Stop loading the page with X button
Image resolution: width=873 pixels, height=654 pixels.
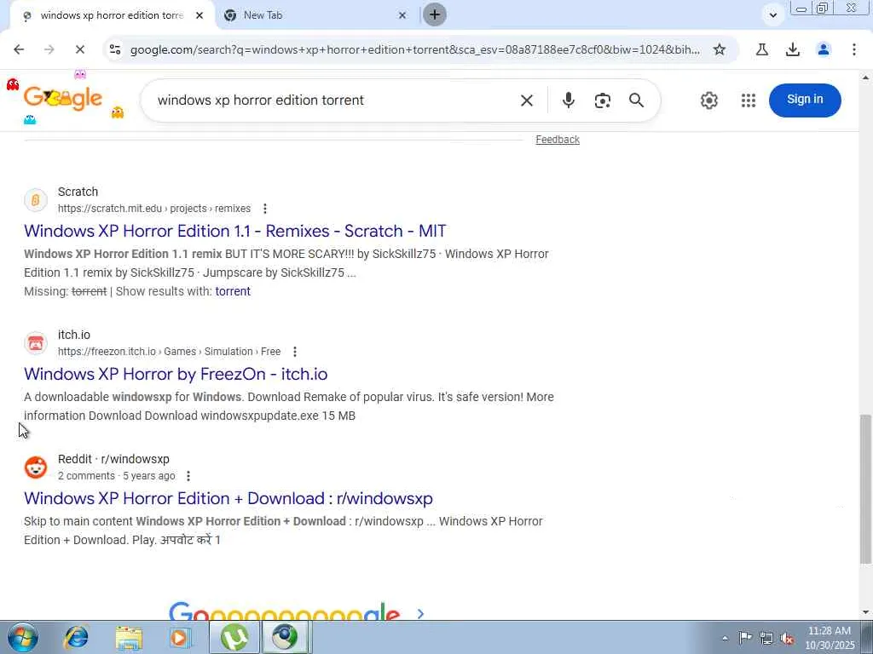click(x=79, y=49)
